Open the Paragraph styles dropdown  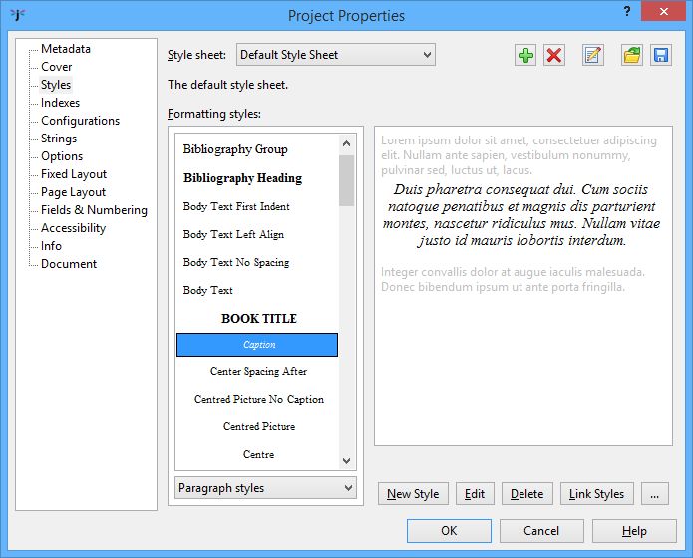point(265,488)
